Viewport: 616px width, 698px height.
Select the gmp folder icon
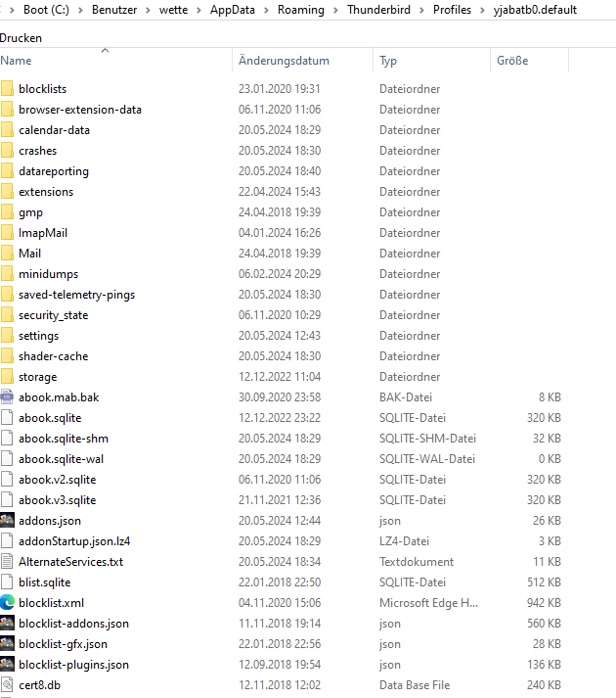[x=7, y=211]
